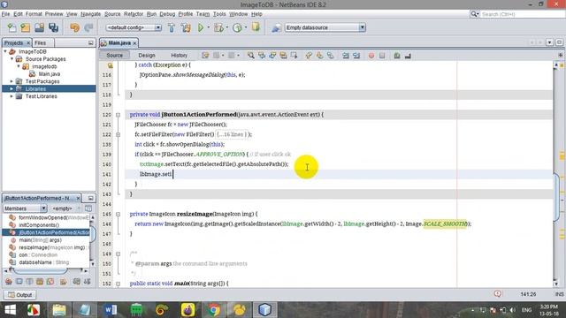Viewport: 566px width, 318px height.
Task: Open the Run Project dropdown arrow
Action: click(x=209, y=27)
